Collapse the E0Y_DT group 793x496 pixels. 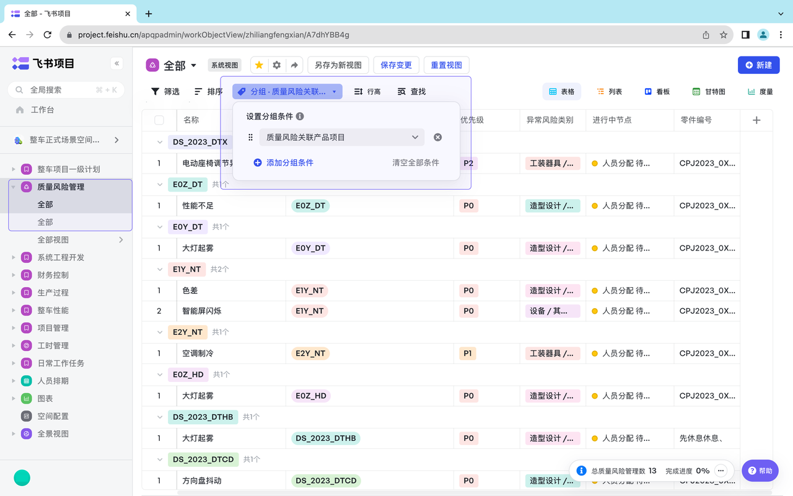[160, 227]
